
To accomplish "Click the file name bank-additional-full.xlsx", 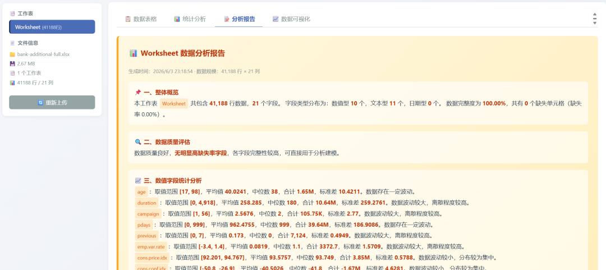I will 43,54.
